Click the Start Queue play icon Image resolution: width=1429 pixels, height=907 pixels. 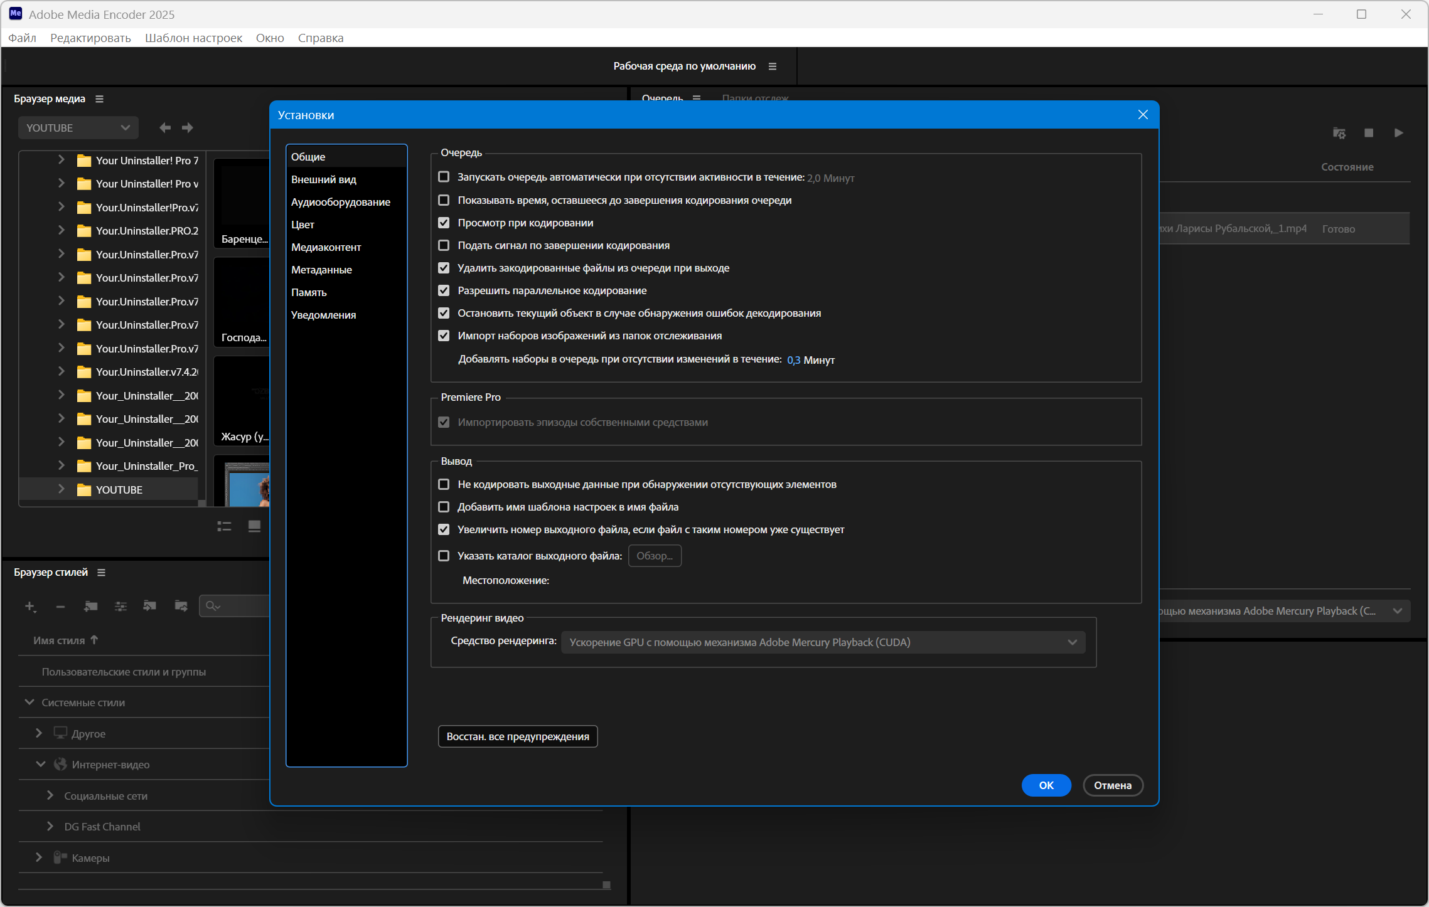[1398, 133]
